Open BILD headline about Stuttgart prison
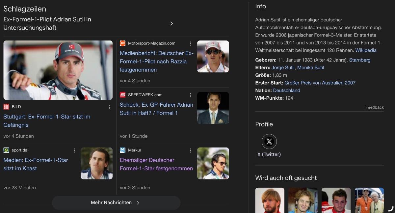 click(47, 121)
